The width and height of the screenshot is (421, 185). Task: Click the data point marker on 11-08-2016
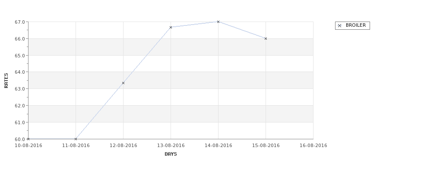(x=76, y=139)
